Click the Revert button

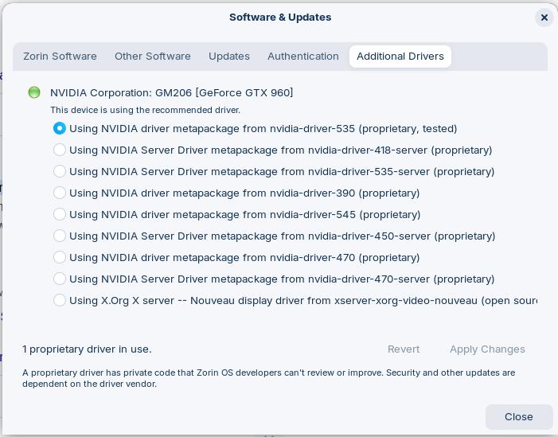[404, 349]
